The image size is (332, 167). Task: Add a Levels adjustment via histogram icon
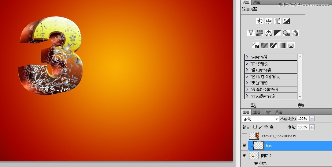(x=269, y=21)
